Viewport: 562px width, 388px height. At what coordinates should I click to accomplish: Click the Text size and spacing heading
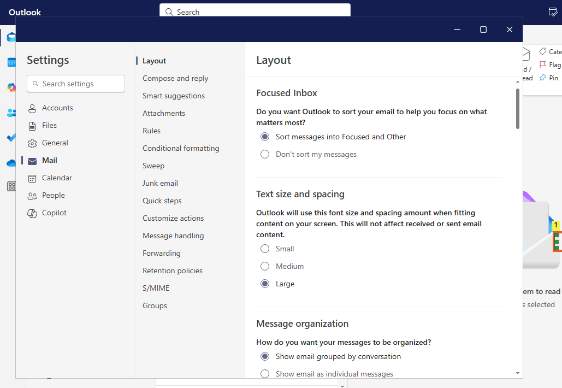click(300, 195)
